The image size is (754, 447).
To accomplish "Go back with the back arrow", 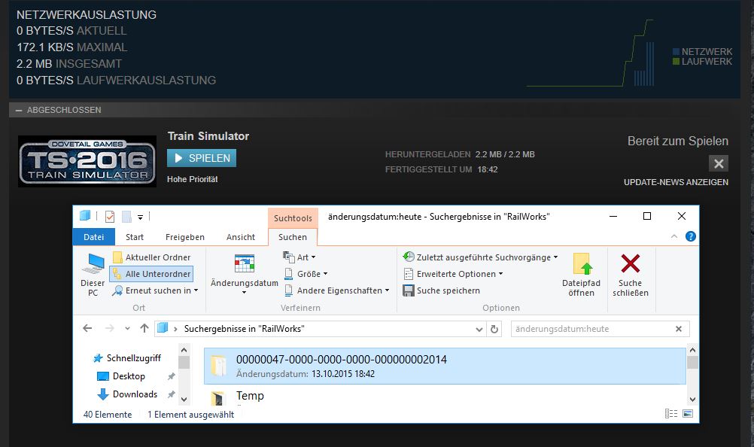I will [87, 329].
